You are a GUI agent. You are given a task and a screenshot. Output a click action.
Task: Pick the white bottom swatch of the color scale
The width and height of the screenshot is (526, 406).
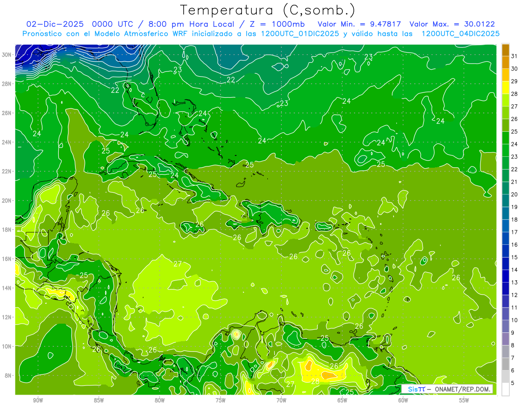click(505, 389)
